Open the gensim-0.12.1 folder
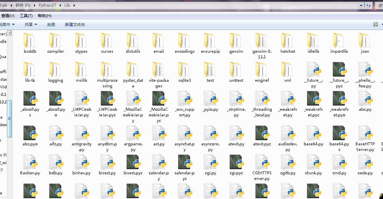The width and height of the screenshot is (383, 199). [x=262, y=46]
